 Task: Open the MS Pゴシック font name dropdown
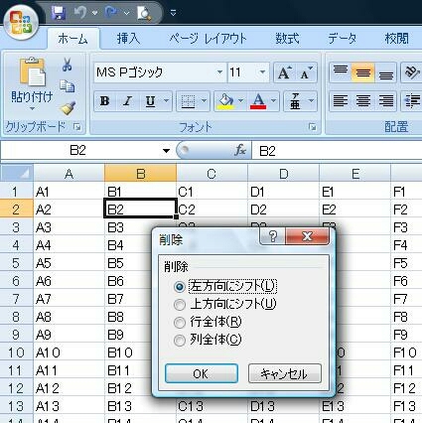point(219,72)
